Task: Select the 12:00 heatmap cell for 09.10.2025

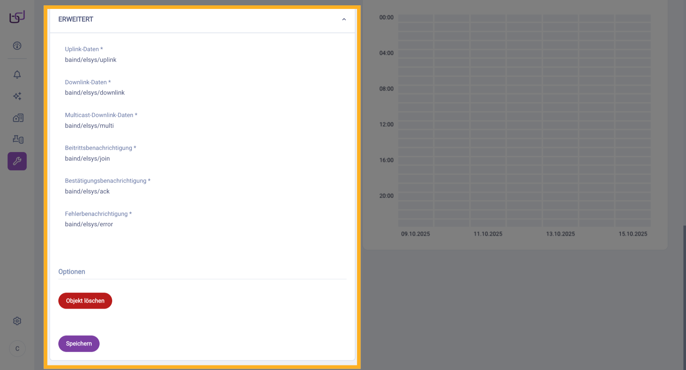Action: coord(416,125)
